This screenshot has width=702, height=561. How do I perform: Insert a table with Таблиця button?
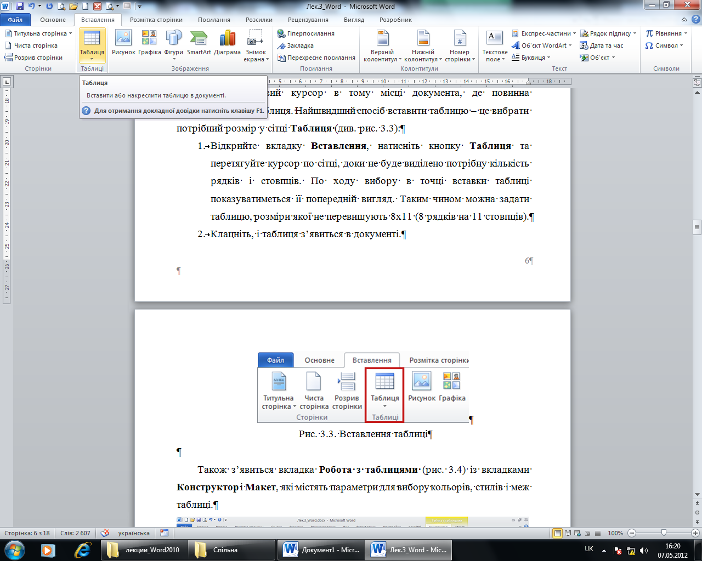(x=92, y=46)
